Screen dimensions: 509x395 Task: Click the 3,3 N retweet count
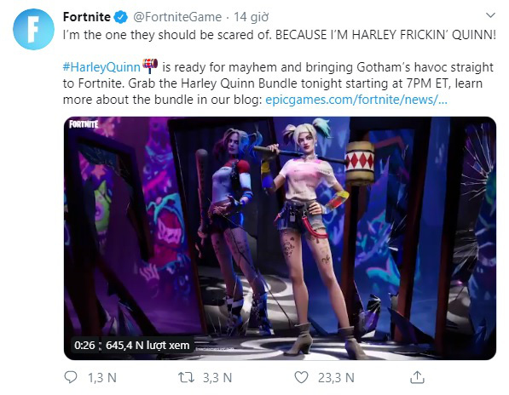217,378
